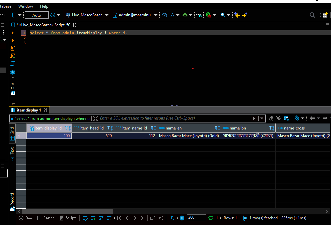Open dropdown next to the debug bug icon
Image resolution: width=331 pixels, height=225 pixels.
tap(190, 15)
